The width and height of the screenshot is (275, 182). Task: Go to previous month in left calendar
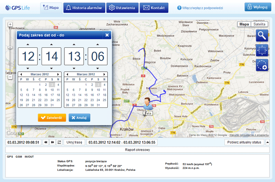(x=21, y=74)
